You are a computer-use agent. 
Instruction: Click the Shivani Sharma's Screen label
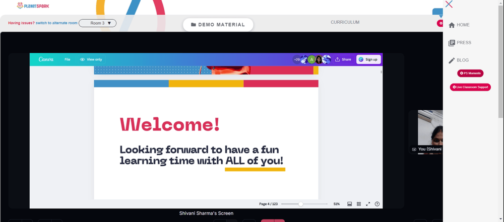pos(206,213)
